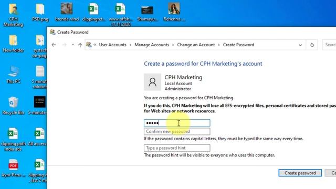
Task: Navigate to User Accounts breadcrumb
Action: (113, 45)
